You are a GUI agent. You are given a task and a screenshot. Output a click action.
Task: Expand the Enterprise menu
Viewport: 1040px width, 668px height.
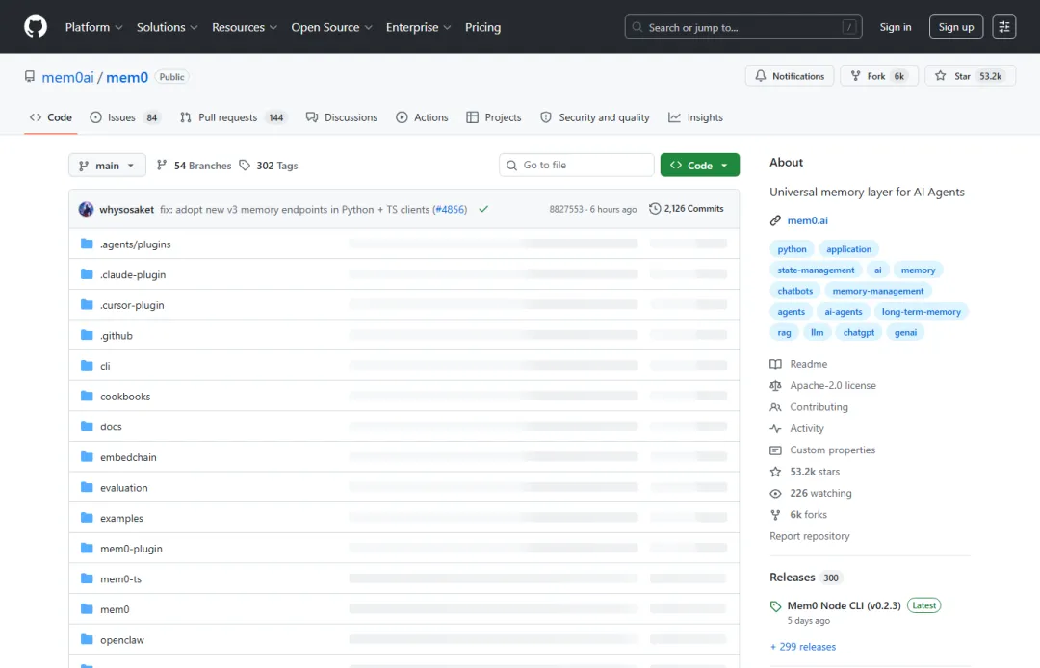click(x=419, y=27)
